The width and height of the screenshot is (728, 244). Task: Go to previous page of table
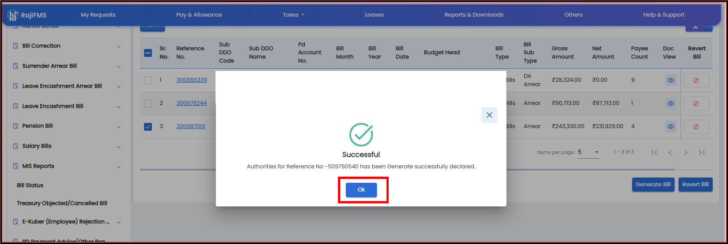[x=670, y=153]
